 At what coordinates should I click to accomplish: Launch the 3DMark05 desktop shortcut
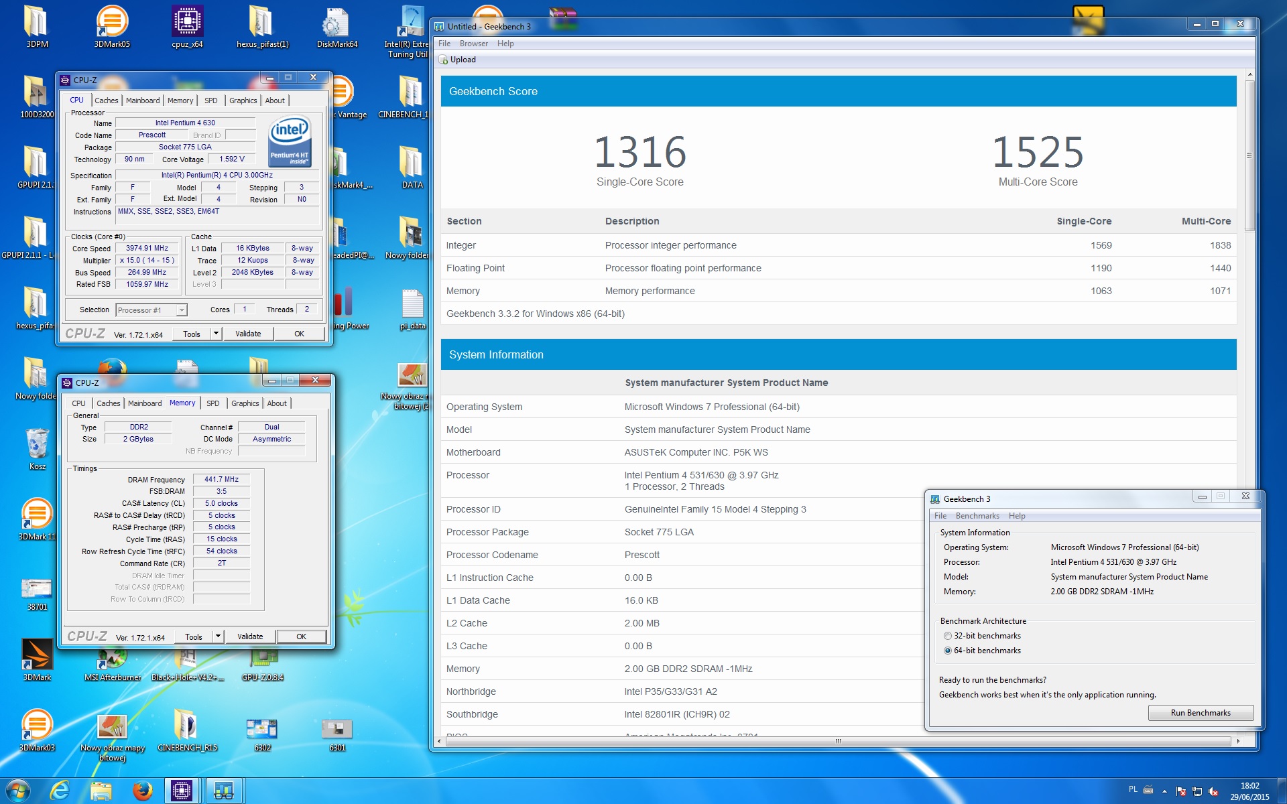tap(112, 27)
